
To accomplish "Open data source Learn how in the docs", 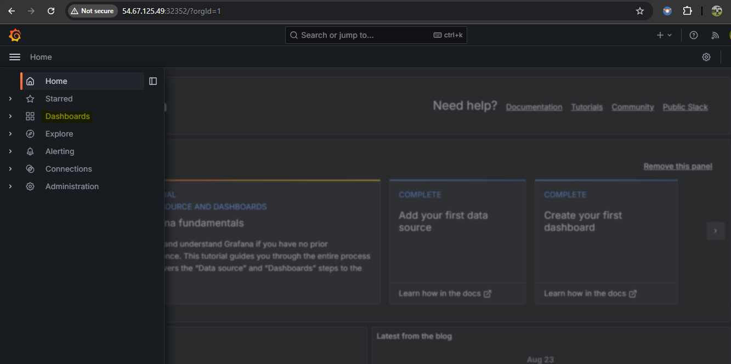I will coord(445,293).
